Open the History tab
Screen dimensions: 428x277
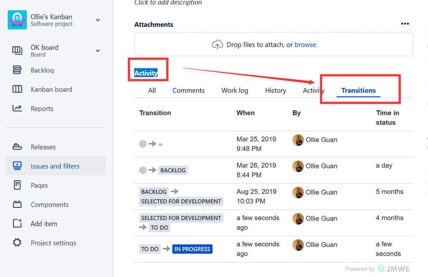point(275,90)
